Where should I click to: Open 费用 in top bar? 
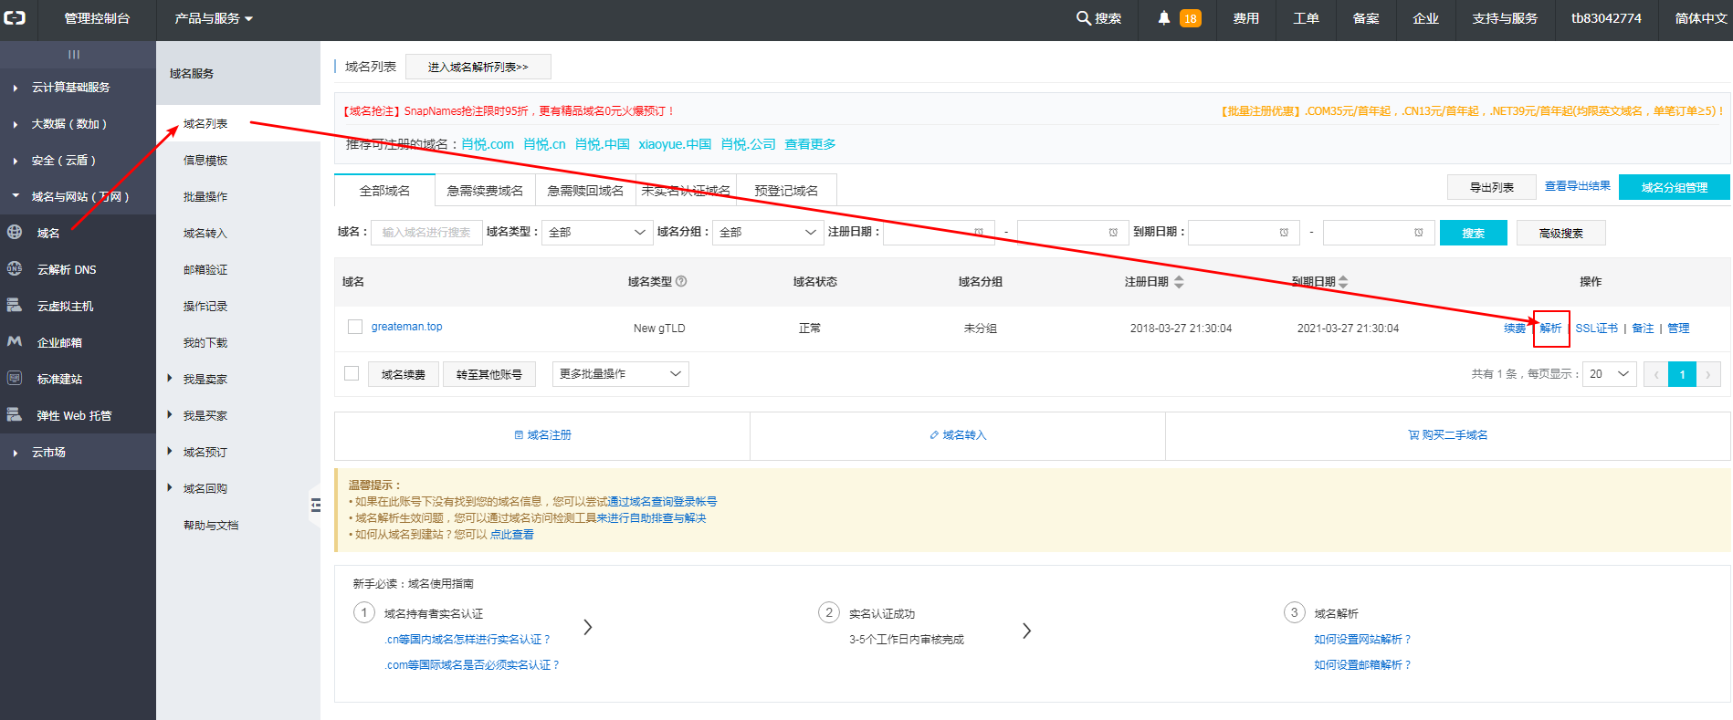point(1246,18)
